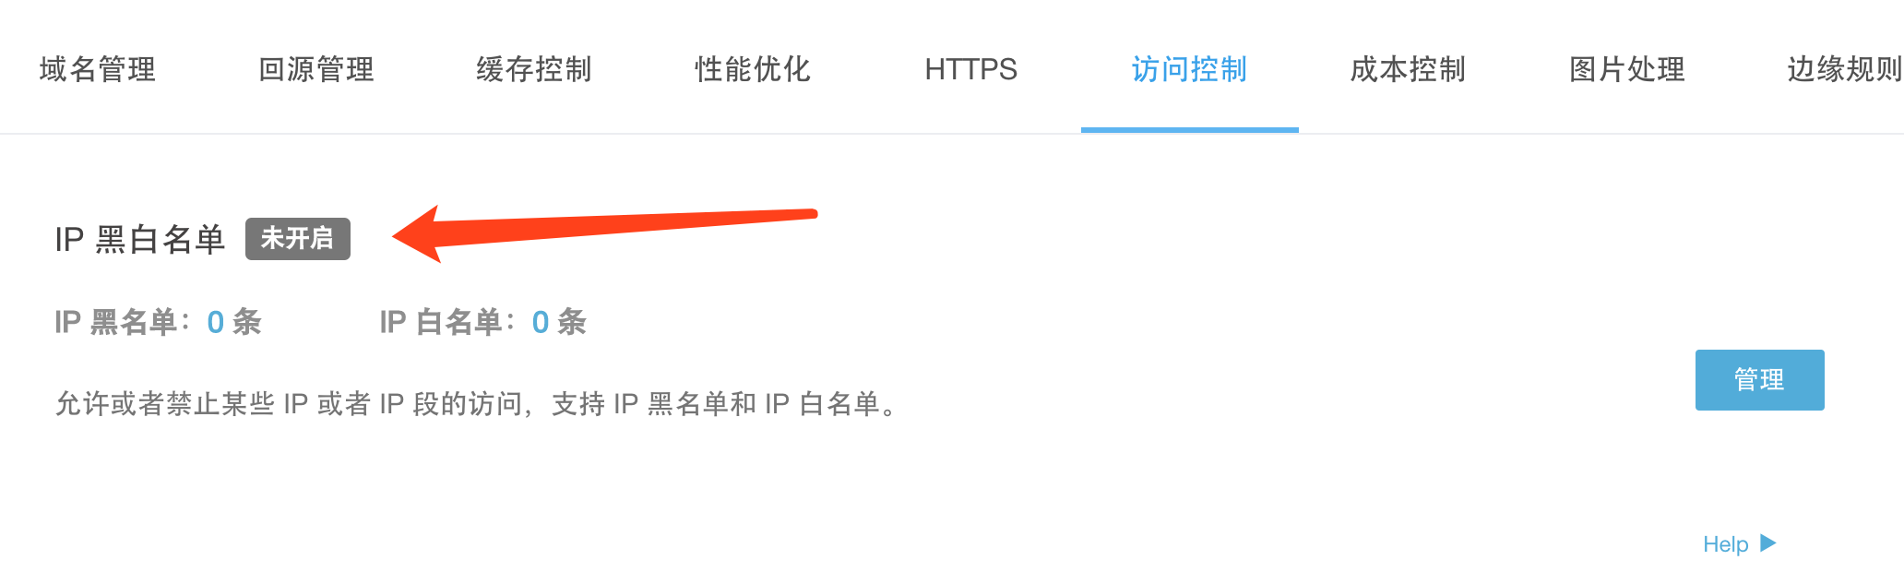Viewport: 1904px width, 572px height.
Task: Click the blue 管理 button
Action: pos(1760,380)
